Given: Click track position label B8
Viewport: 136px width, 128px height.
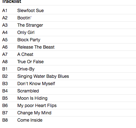Looking at the screenshot, I should tap(5, 120).
